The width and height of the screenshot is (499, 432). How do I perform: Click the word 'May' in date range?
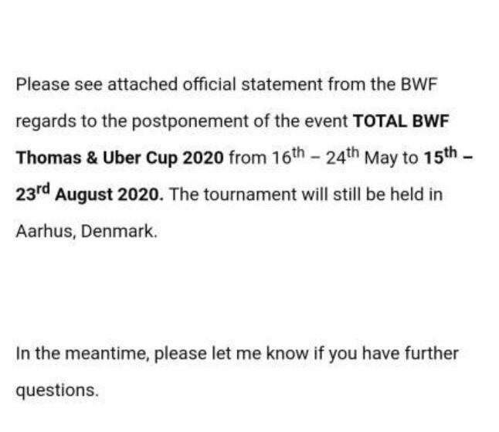pyautogui.click(x=381, y=158)
